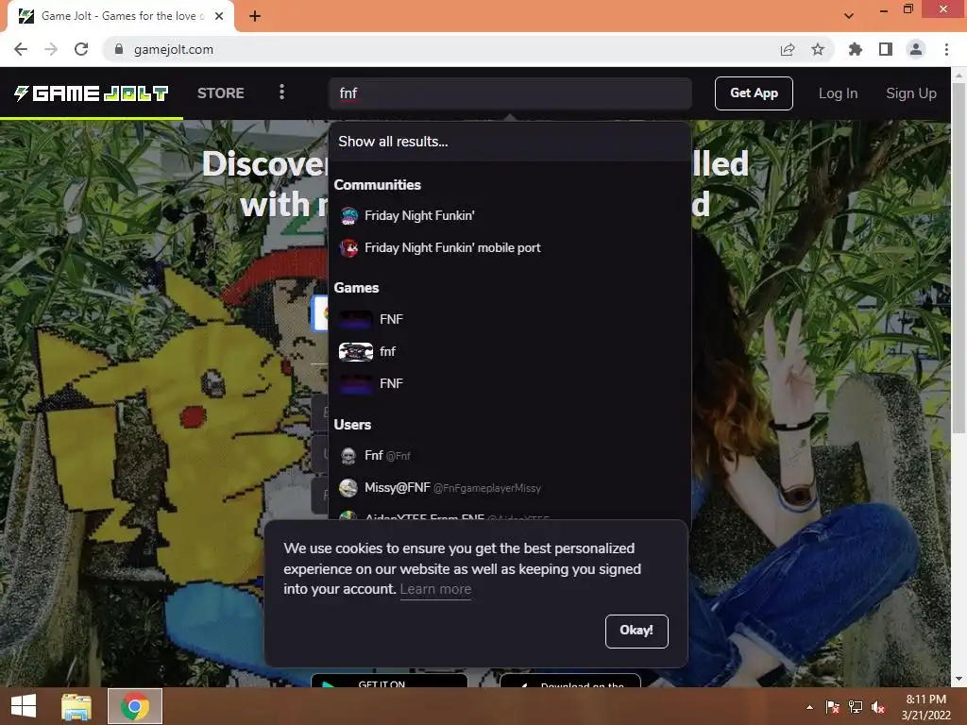Toggle the browser side panel
The image size is (967, 725).
[885, 49]
